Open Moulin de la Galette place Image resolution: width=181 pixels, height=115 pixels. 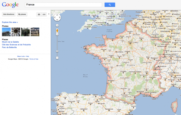[x=10, y=42]
